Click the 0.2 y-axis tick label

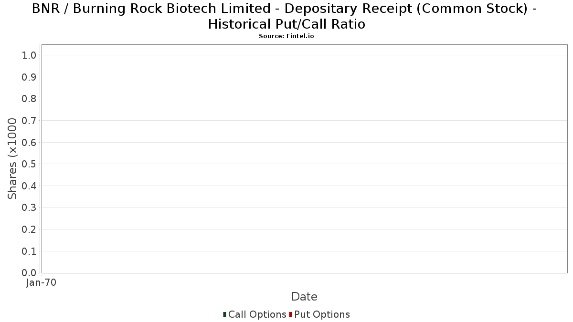coord(29,229)
